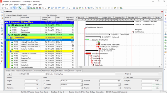This screenshot has width=167, height=93.
Task: Switch to the General tab
Action: click(x=8, y=71)
